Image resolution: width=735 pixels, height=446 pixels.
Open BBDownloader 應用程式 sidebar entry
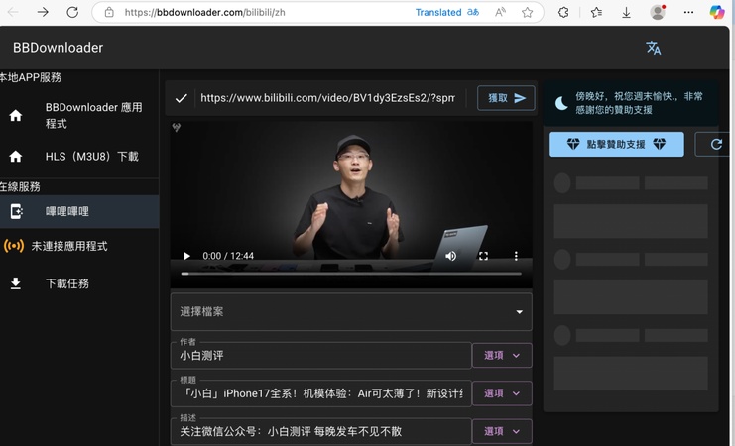tap(79, 115)
